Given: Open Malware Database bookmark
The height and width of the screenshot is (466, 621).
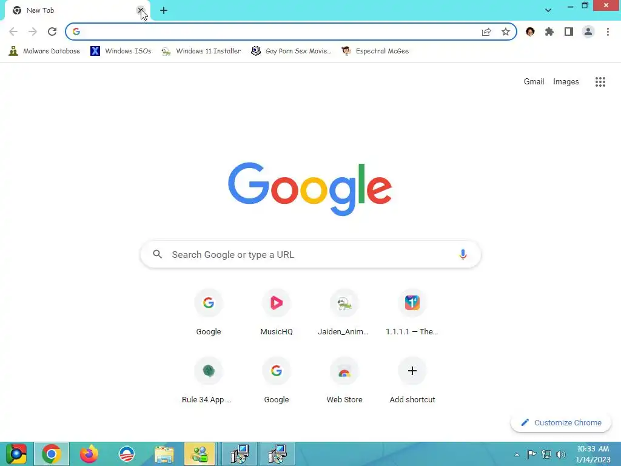Looking at the screenshot, I should tap(44, 51).
